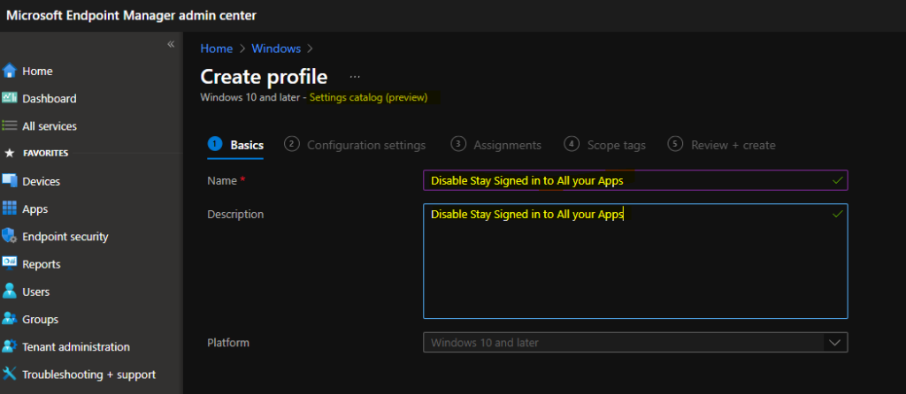Click the Windows breadcrumb link
The height and width of the screenshot is (394, 906).
276,49
